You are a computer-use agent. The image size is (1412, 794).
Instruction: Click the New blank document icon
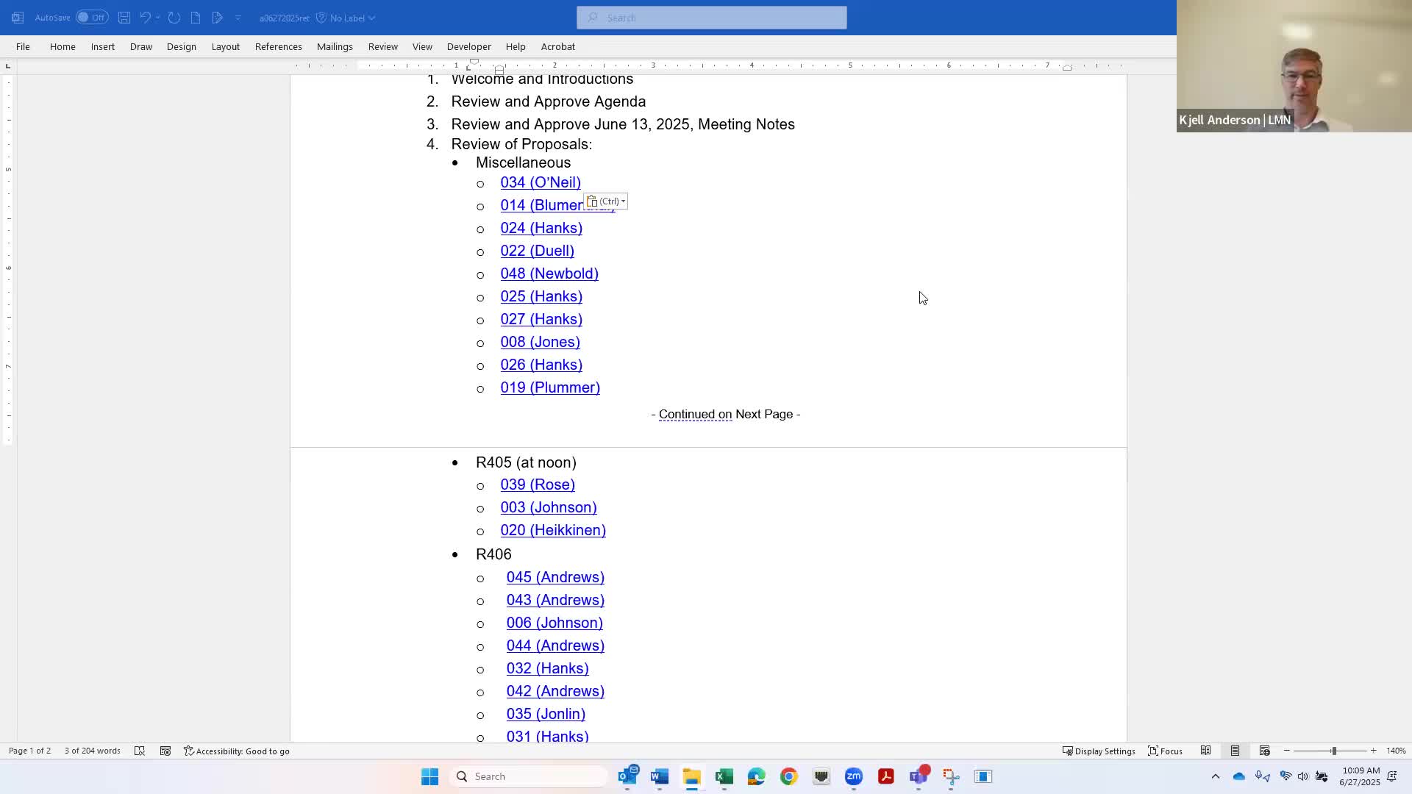pos(196,18)
